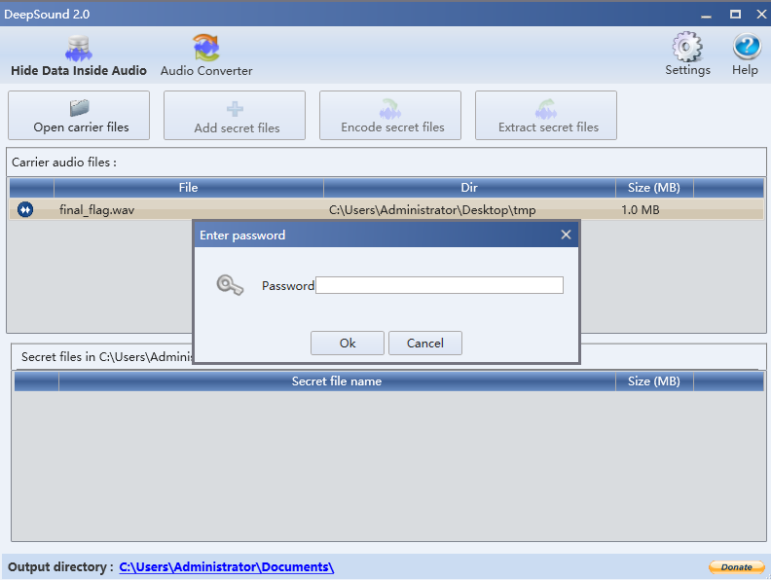Click the Dir column header
Viewport: 771px width, 580px height.
[469, 188]
